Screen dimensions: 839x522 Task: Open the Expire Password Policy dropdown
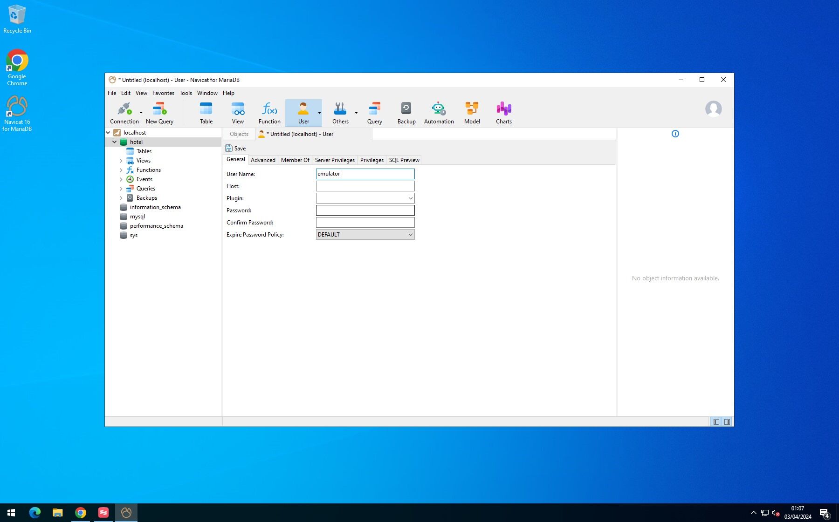click(365, 235)
